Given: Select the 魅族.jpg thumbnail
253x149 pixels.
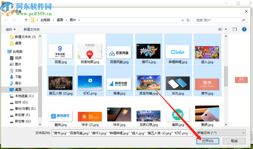Looking at the screenshot, I should pyautogui.click(x=207, y=114).
